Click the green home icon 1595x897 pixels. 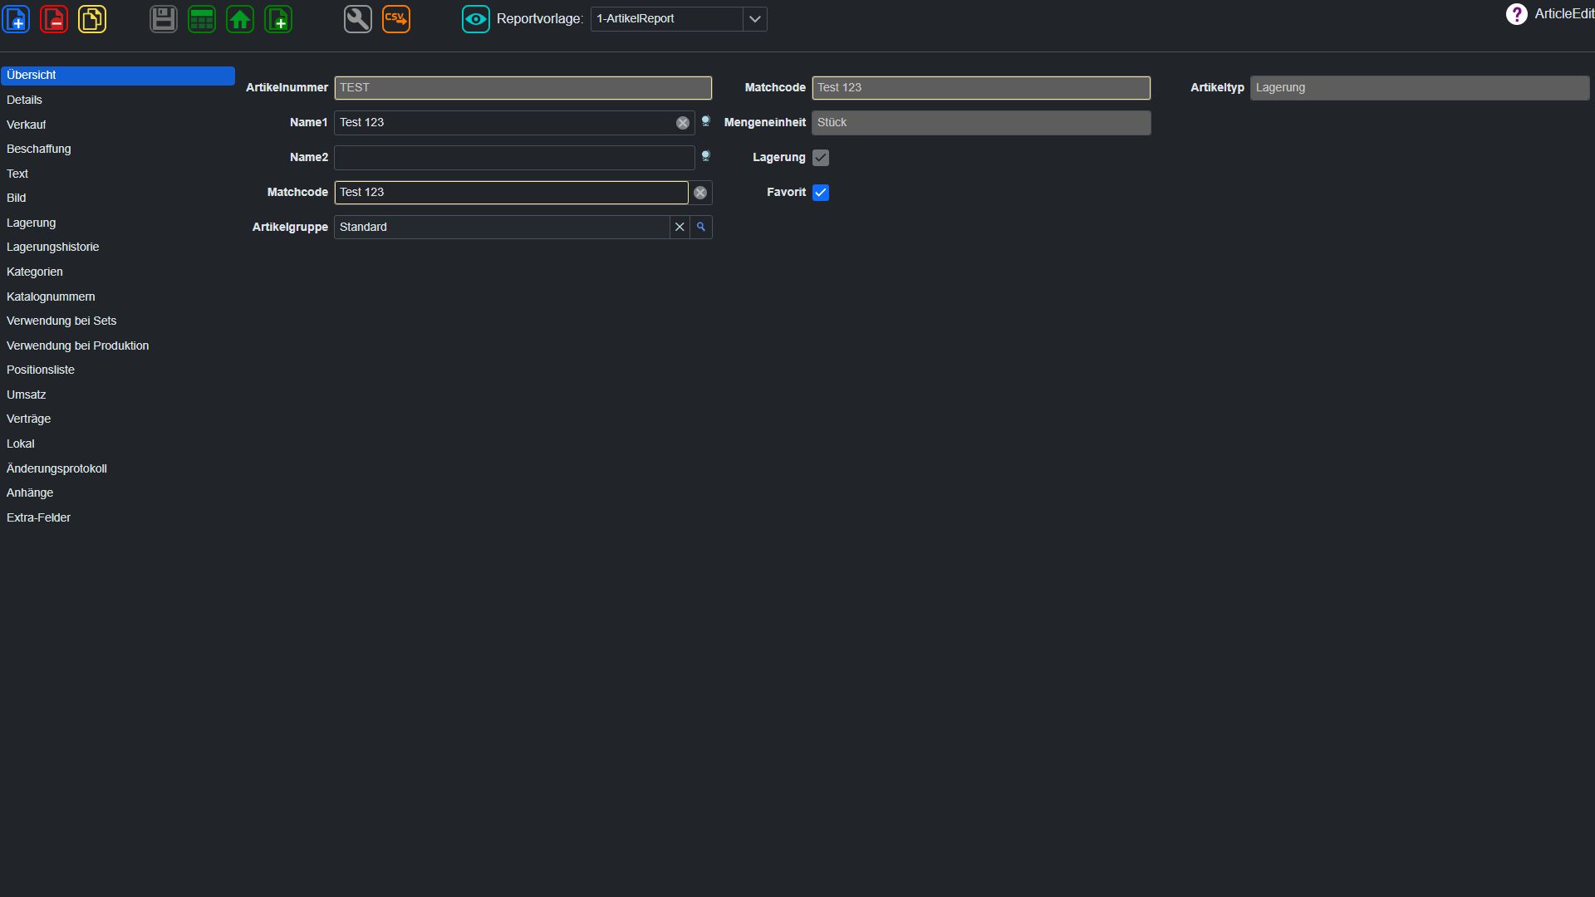pos(240,19)
